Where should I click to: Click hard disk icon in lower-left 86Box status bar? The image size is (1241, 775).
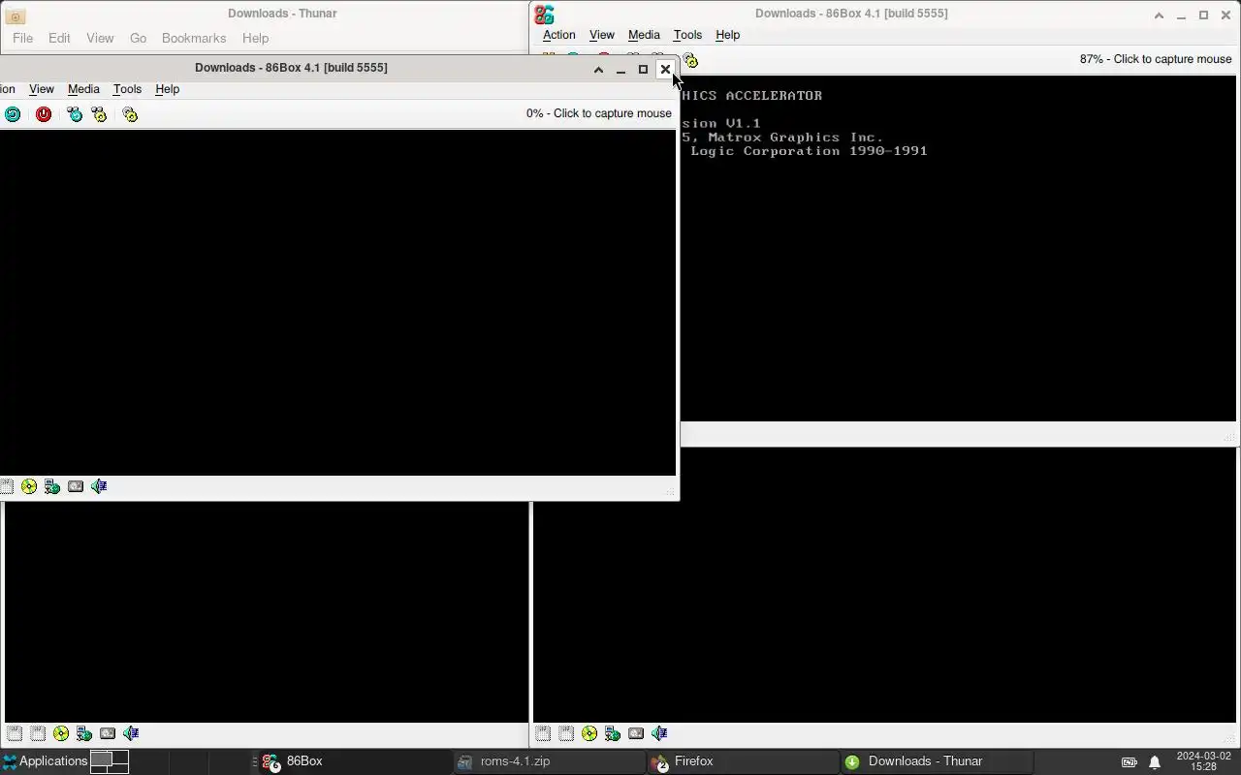pos(108,733)
